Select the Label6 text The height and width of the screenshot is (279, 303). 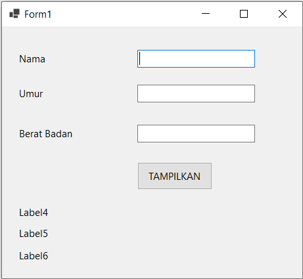point(34,256)
